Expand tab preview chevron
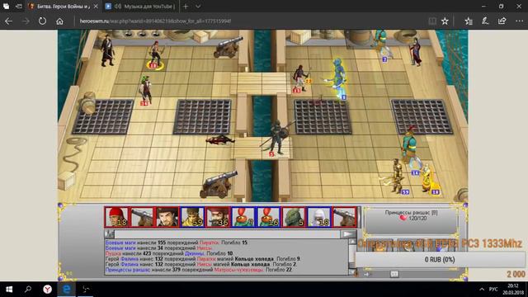Viewport: 528px width, 297px height. (198, 7)
